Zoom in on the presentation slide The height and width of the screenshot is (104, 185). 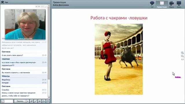tap(182, 53)
